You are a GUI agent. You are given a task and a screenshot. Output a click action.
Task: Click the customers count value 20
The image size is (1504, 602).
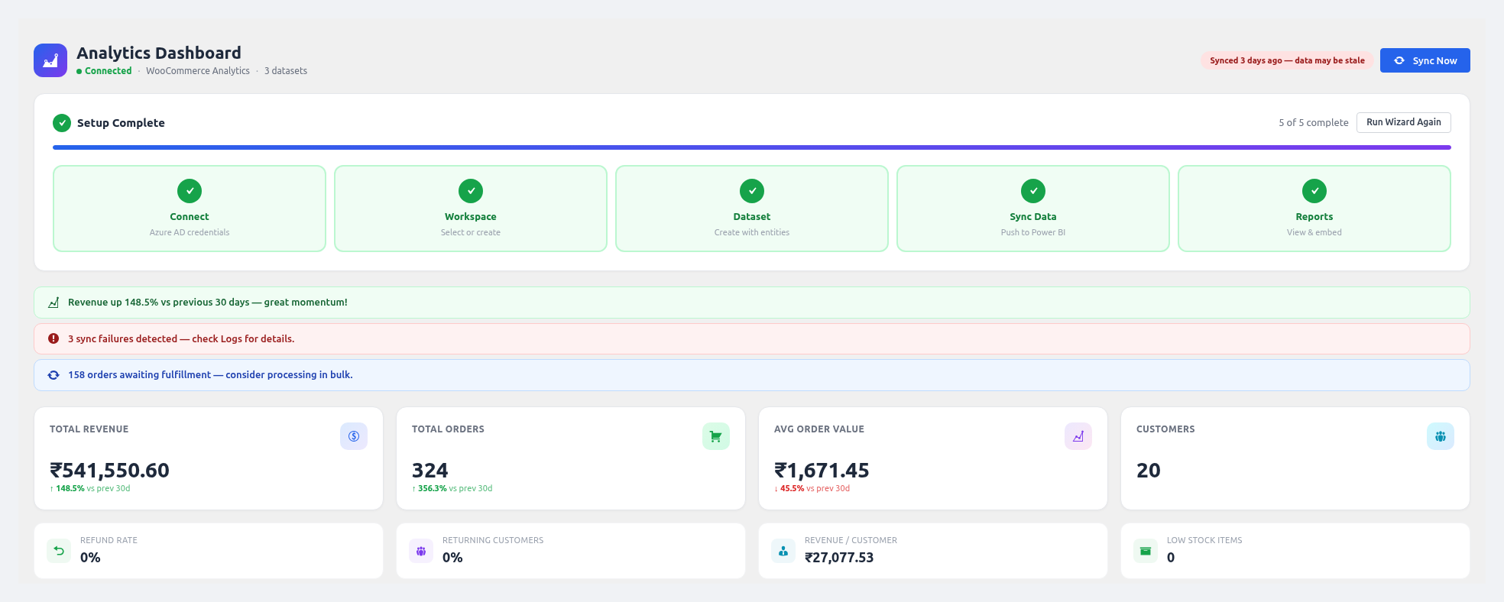(x=1149, y=471)
